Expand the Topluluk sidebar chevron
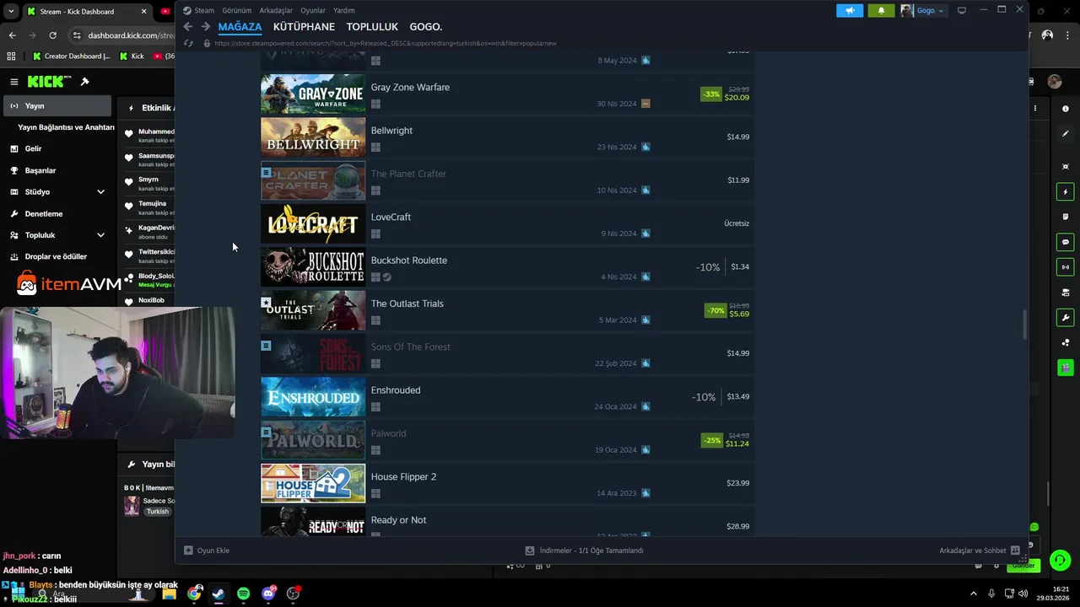The height and width of the screenshot is (607, 1080). (100, 235)
